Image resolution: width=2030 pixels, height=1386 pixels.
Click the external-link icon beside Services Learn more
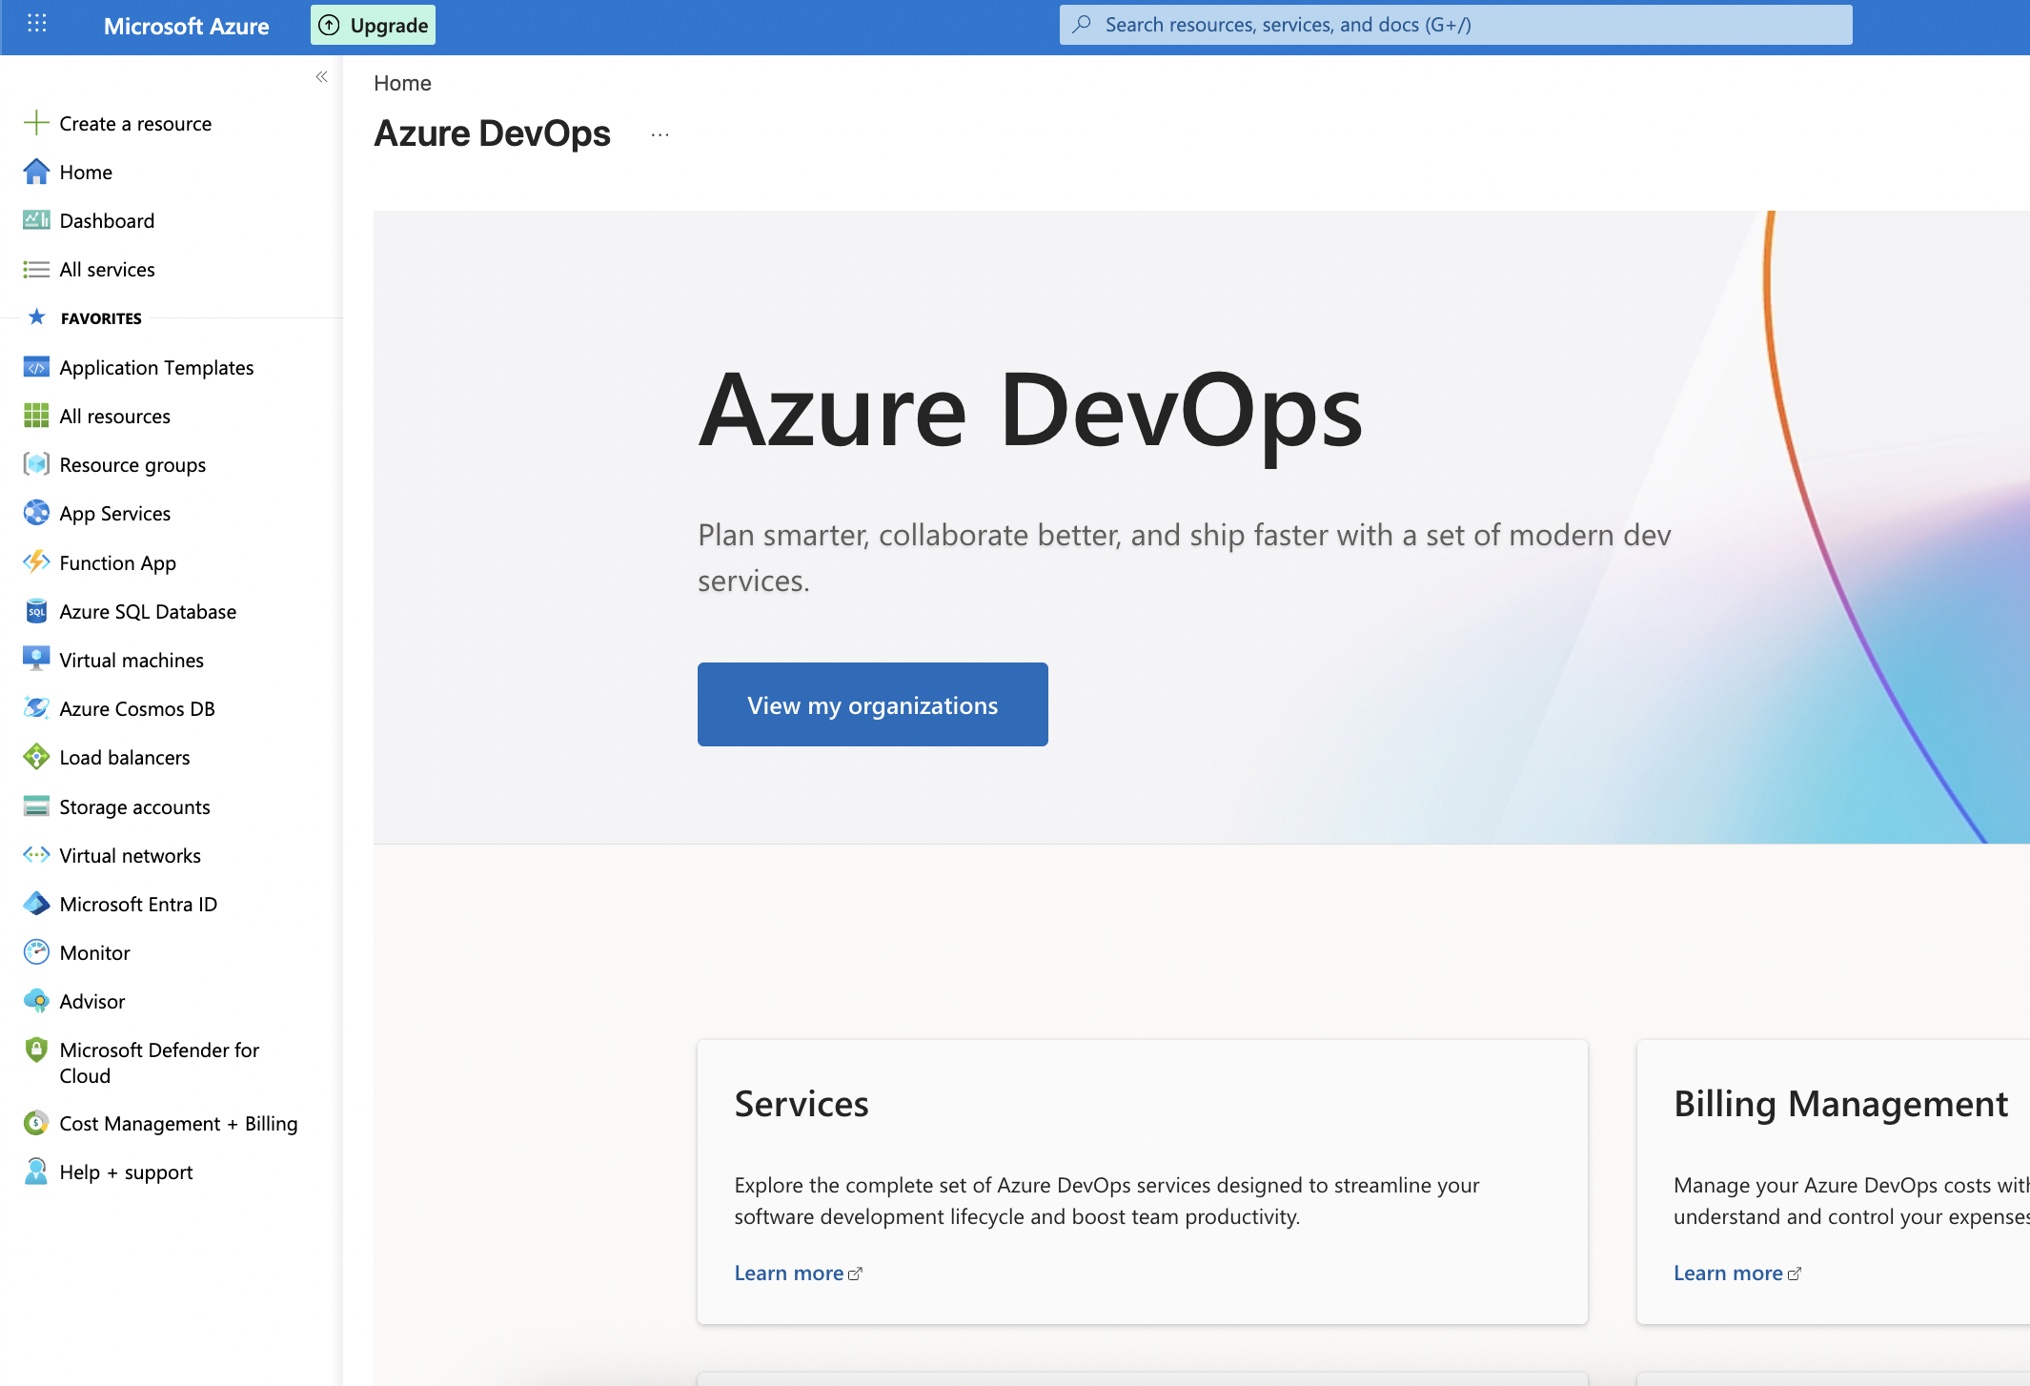(x=855, y=1274)
